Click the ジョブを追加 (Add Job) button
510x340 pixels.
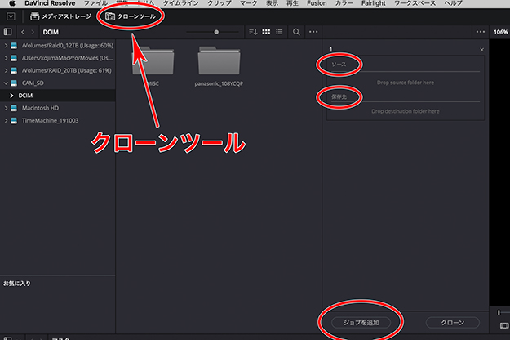pos(361,322)
